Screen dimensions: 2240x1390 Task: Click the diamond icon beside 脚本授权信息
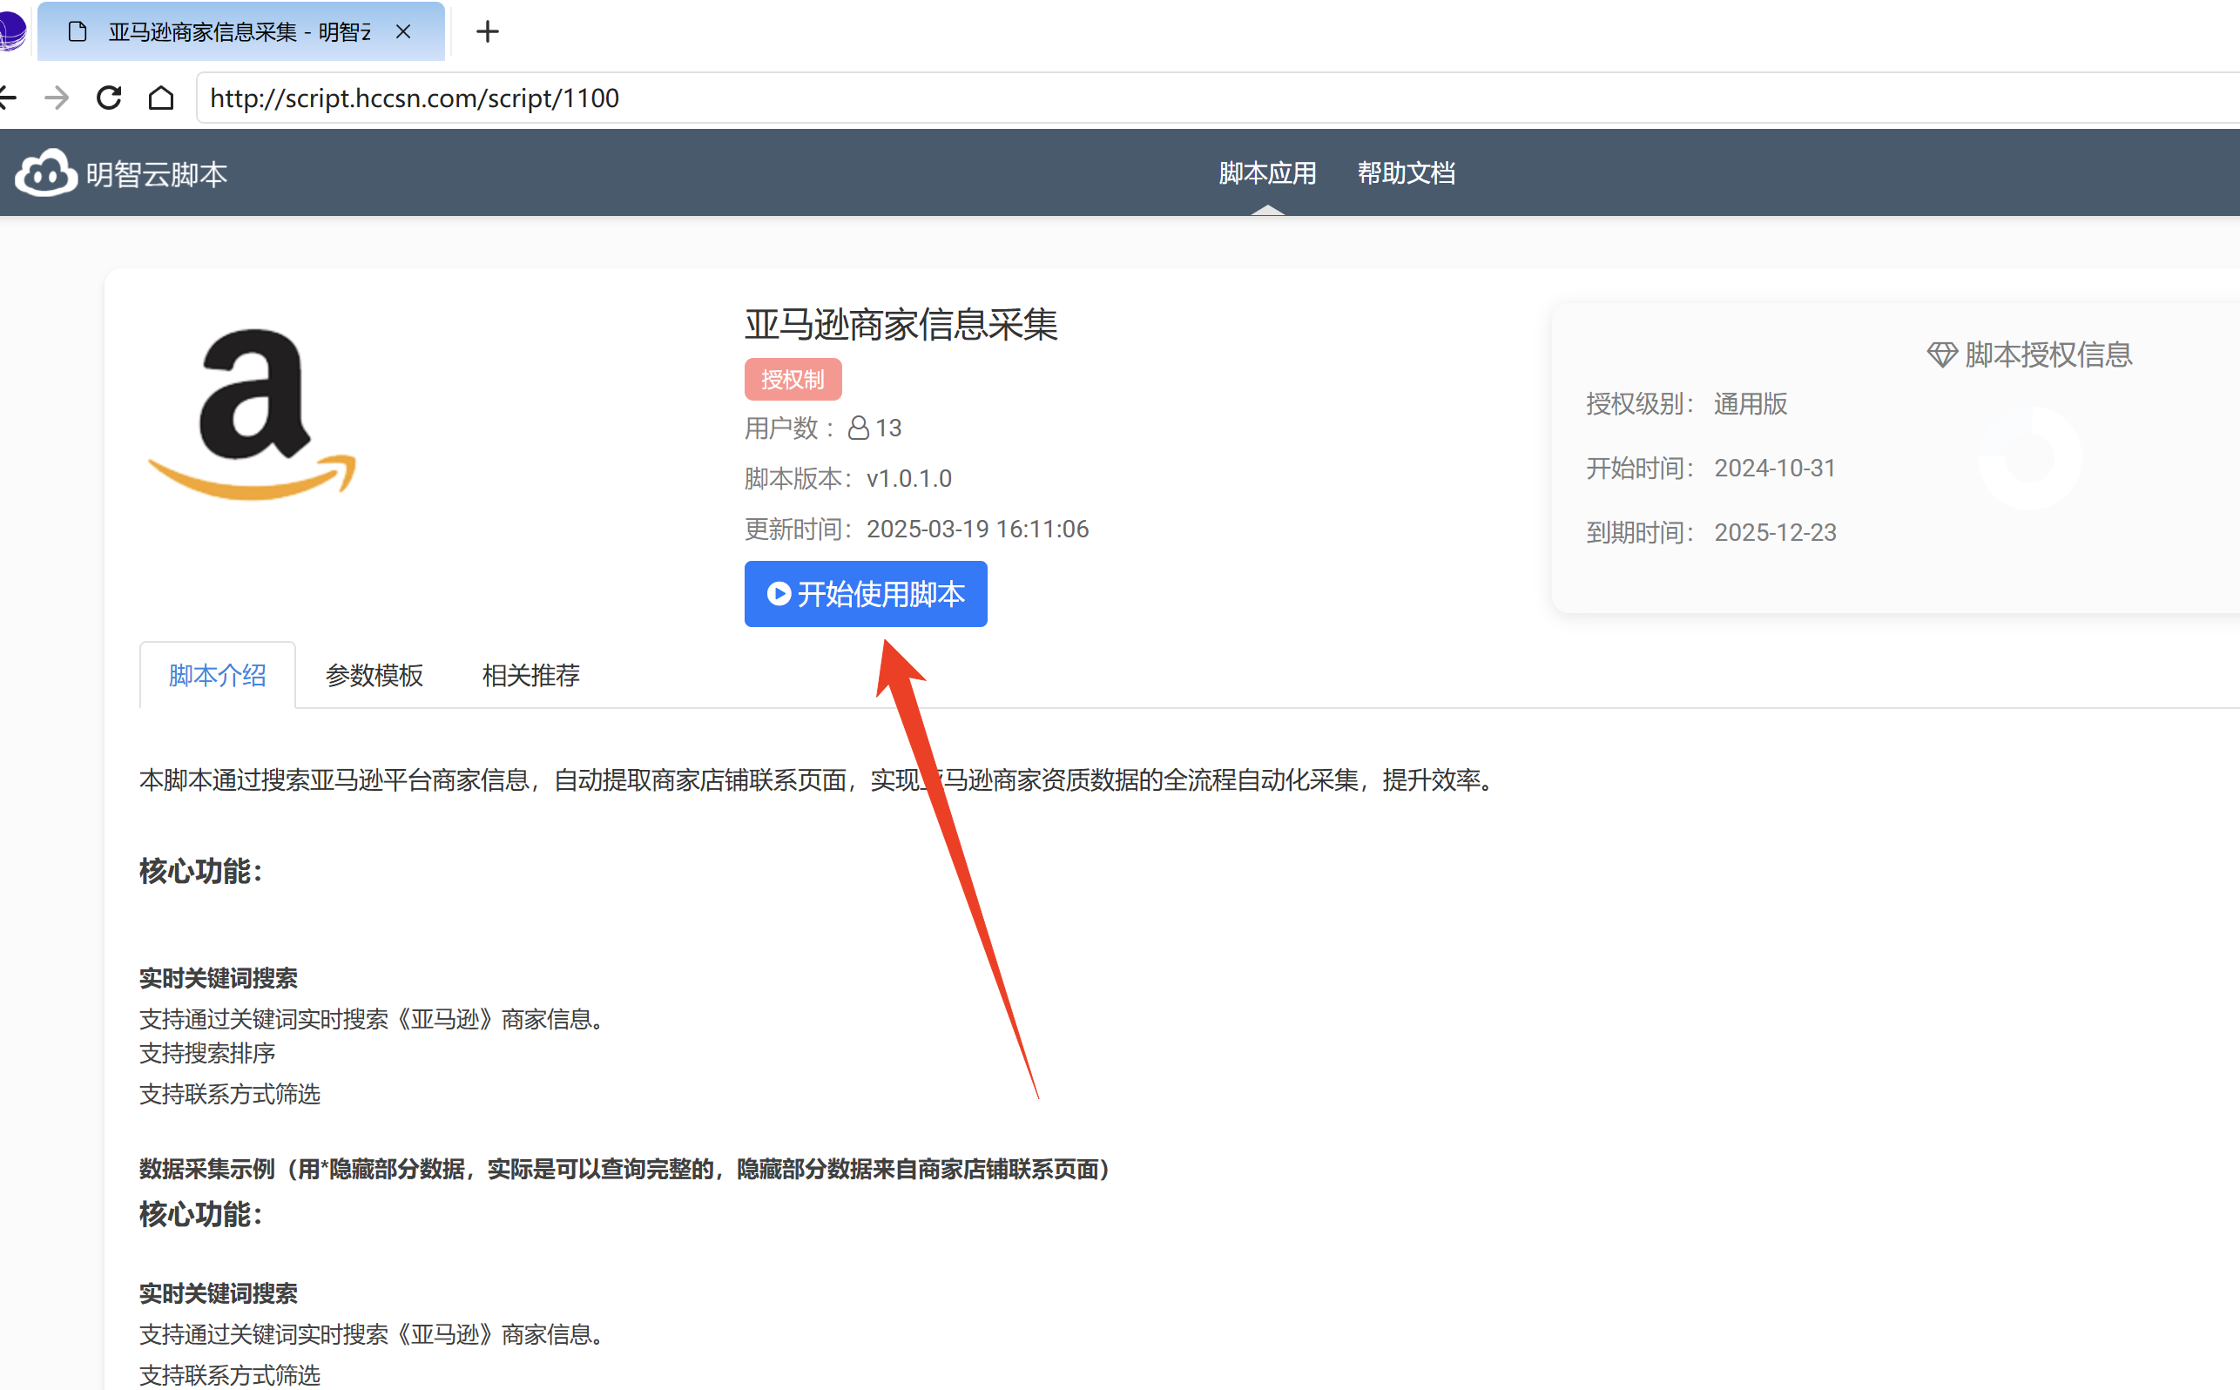[1941, 354]
